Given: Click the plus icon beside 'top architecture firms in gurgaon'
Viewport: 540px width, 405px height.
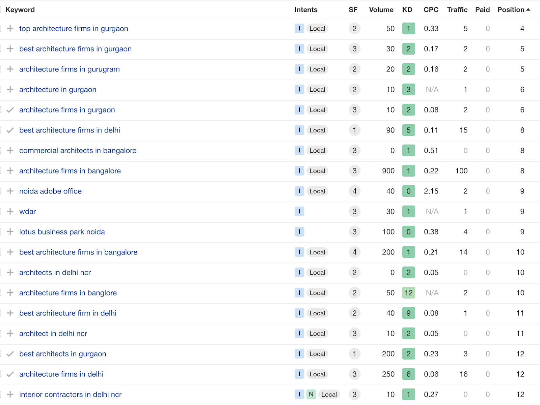Looking at the screenshot, I should pyautogui.click(x=10, y=29).
